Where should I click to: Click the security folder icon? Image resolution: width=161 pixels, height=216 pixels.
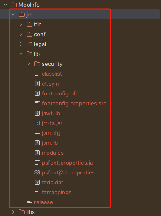[x=37, y=64]
